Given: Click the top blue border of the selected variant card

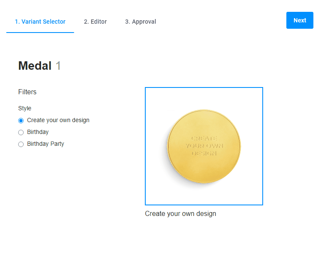Looking at the screenshot, I should pyautogui.click(x=204, y=88).
